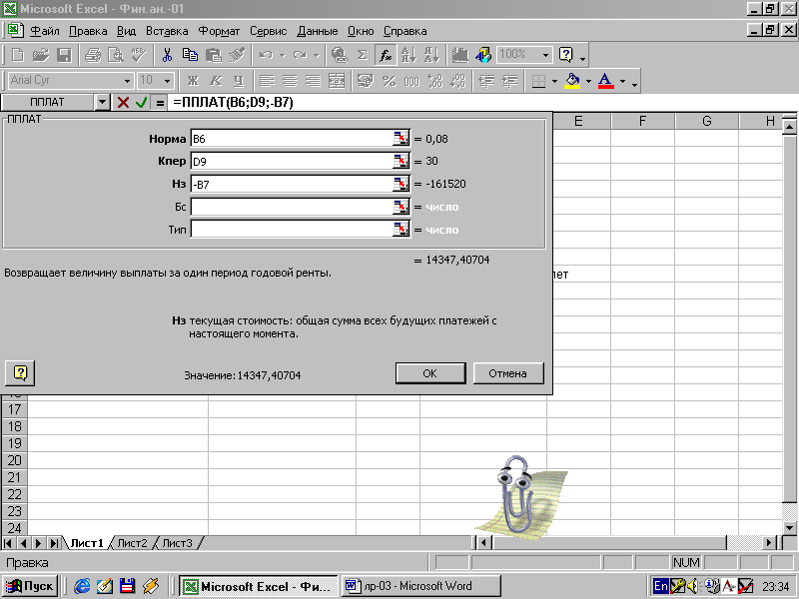Open the Файл menu
This screenshot has height=599, width=799.
point(44,31)
